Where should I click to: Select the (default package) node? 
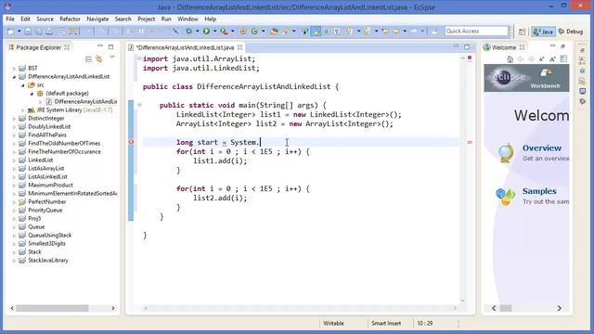click(x=67, y=94)
